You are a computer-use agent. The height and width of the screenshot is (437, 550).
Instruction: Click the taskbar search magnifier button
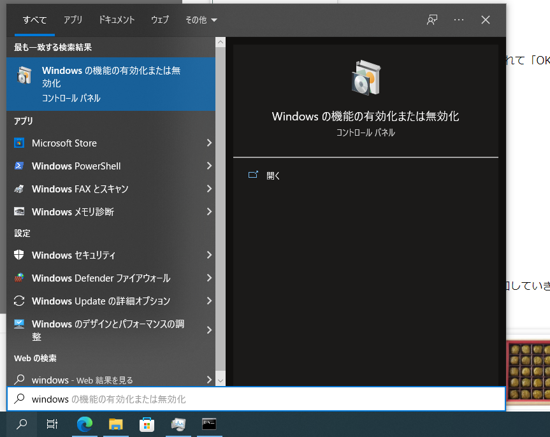tap(22, 424)
